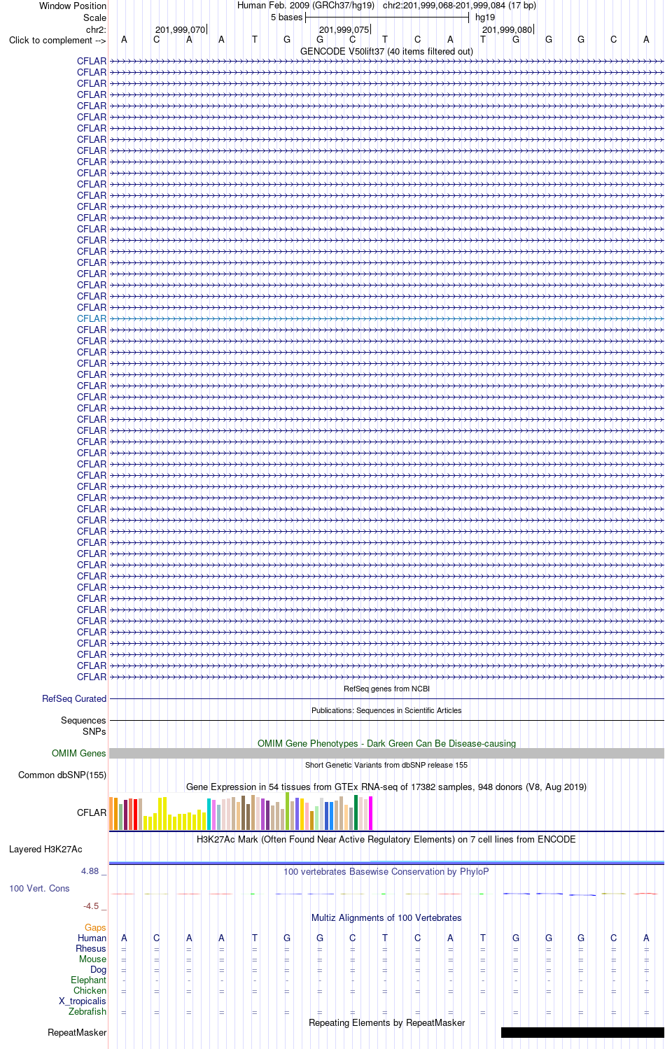Click the Layered H3K27Ac track label

pos(45,849)
